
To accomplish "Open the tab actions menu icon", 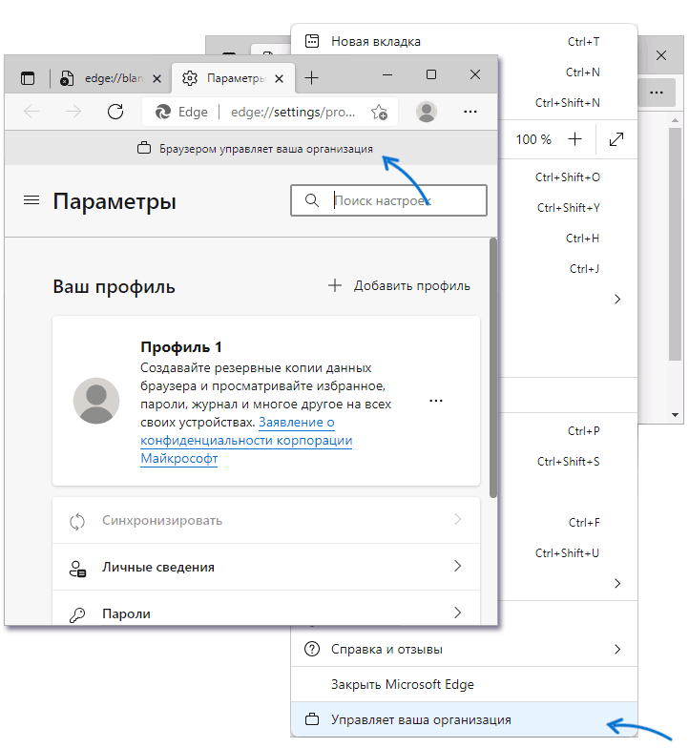I will [28, 78].
